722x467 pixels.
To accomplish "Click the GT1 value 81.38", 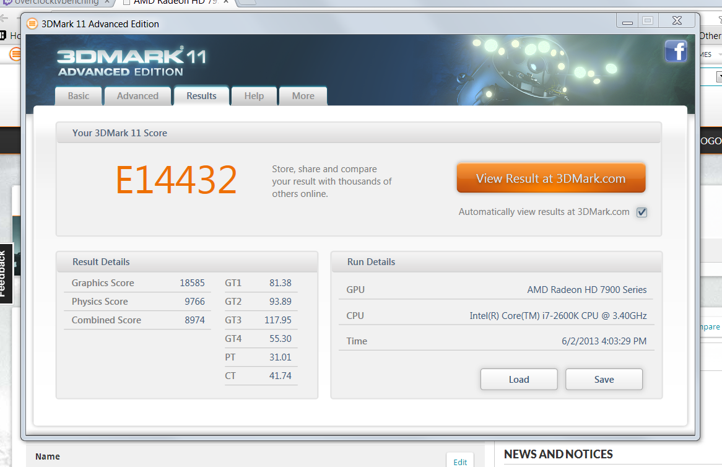I will 281,283.
